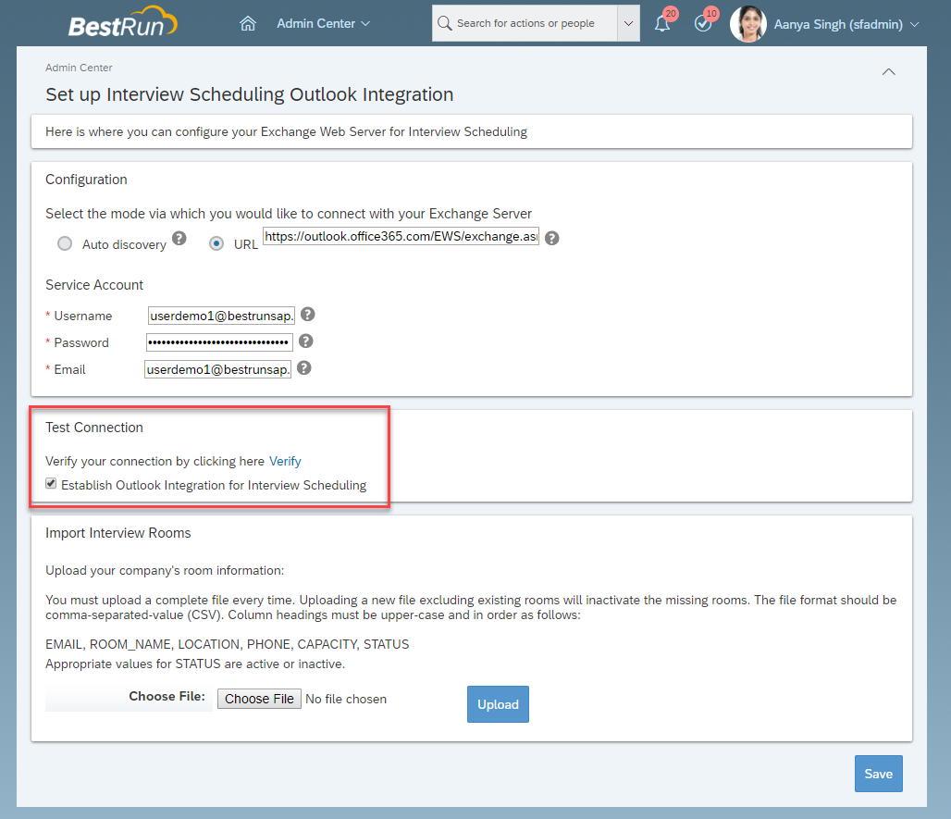Click the Exchange URL input field

click(401, 237)
